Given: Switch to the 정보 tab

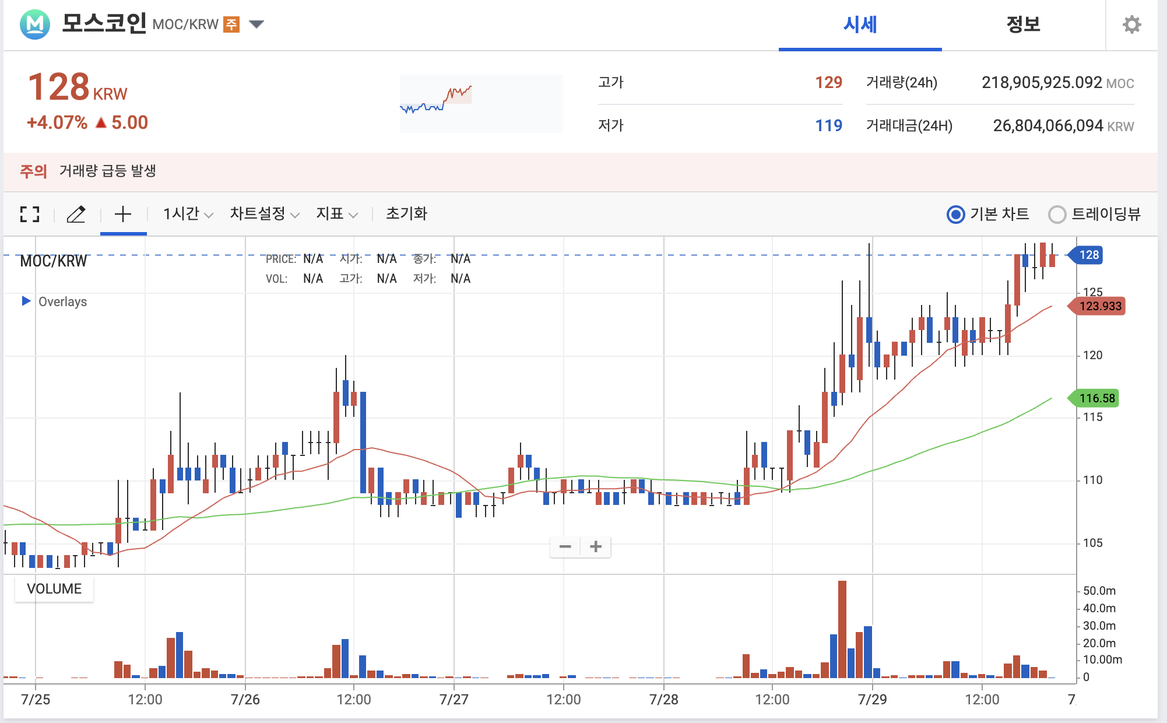Looking at the screenshot, I should coord(1023,25).
